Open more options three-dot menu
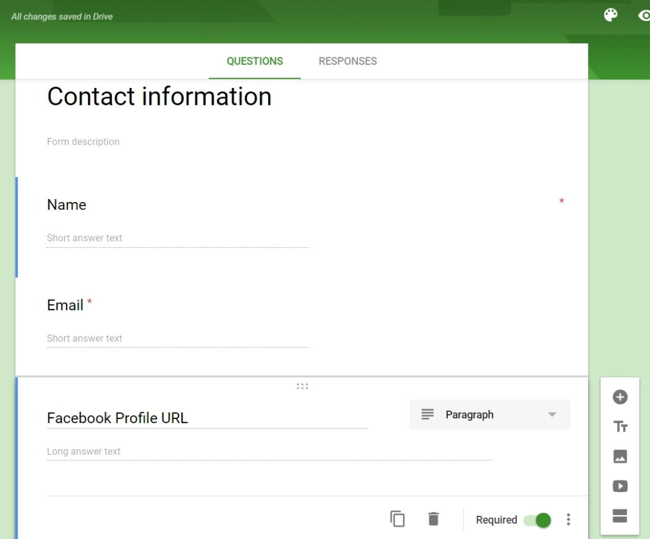This screenshot has height=539, width=650. pos(568,519)
